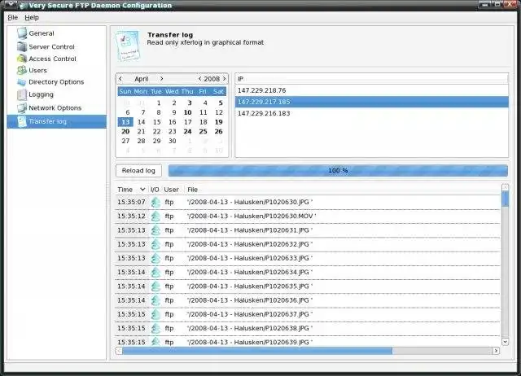
Task: Open the Help menu
Action: pos(32,17)
